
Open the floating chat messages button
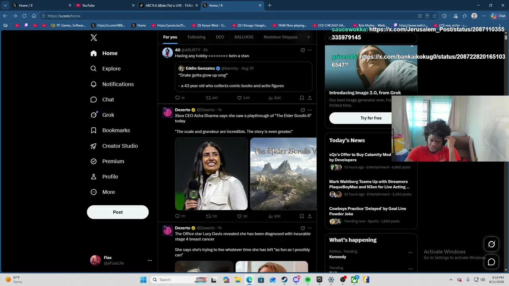492,262
